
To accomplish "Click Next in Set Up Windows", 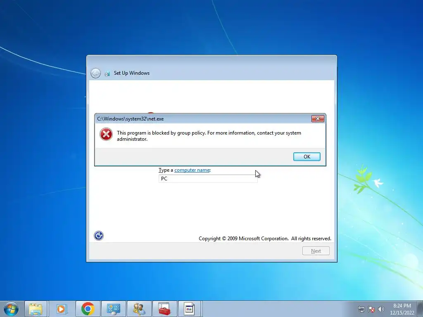I will click(x=316, y=251).
